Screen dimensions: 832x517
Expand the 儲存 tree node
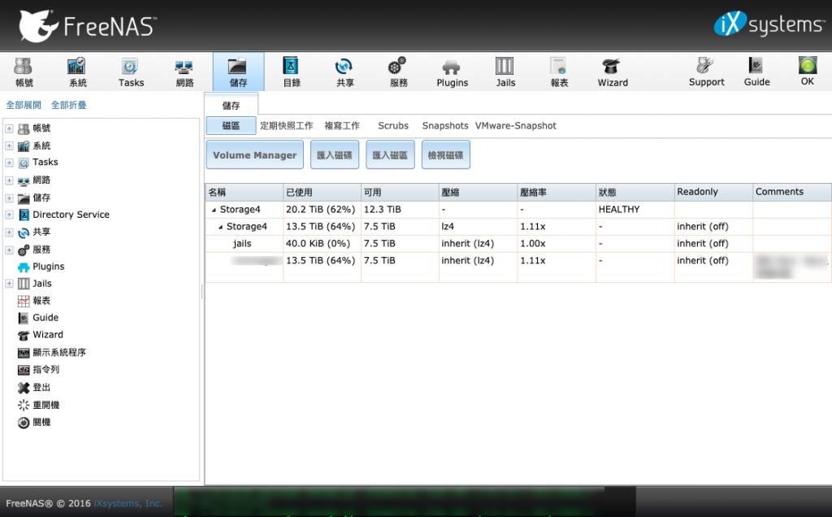click(9, 198)
